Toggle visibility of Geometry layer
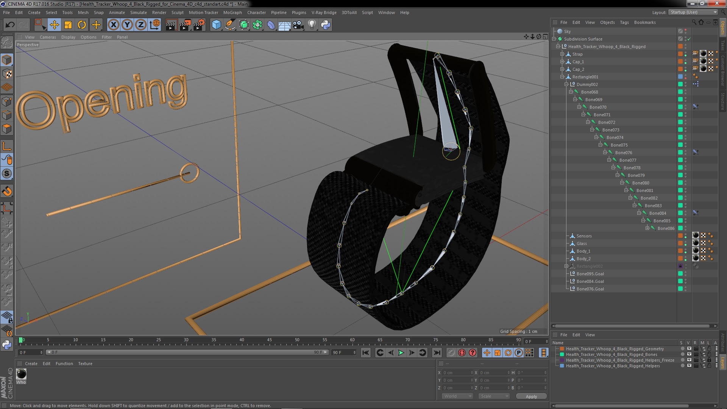The image size is (727, 409). tap(689, 349)
